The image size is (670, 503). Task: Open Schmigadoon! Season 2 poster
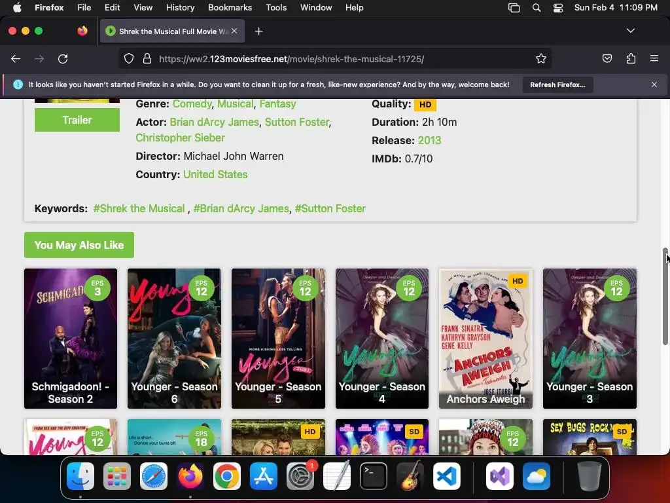tap(71, 339)
